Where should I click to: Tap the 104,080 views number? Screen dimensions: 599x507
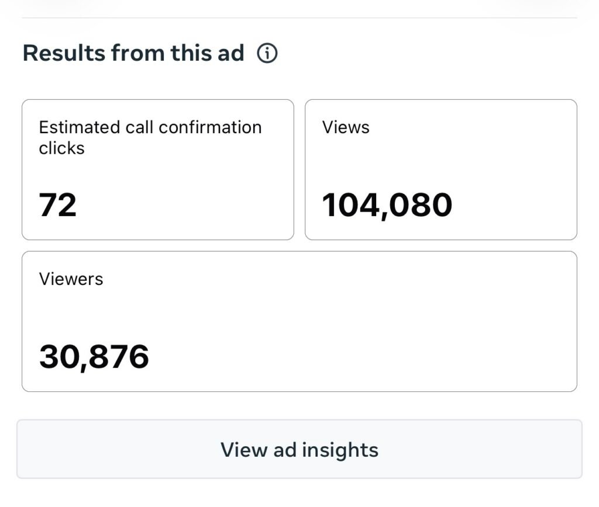[x=387, y=205]
